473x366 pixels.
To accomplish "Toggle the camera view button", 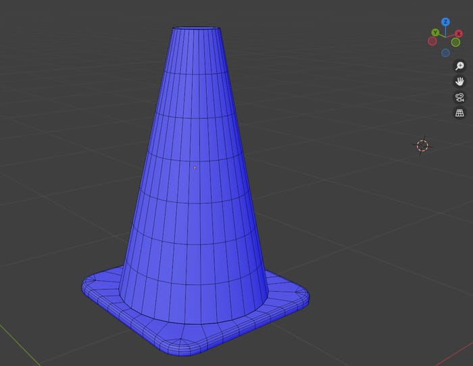I will pyautogui.click(x=459, y=97).
